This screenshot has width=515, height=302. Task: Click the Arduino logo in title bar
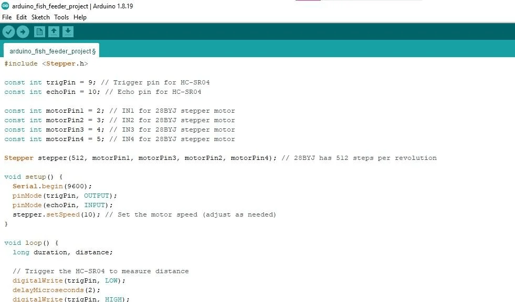click(x=5, y=6)
